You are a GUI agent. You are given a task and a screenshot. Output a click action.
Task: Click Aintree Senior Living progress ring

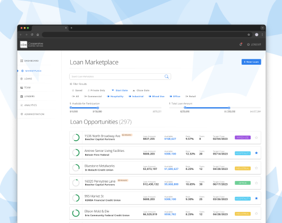(76, 153)
